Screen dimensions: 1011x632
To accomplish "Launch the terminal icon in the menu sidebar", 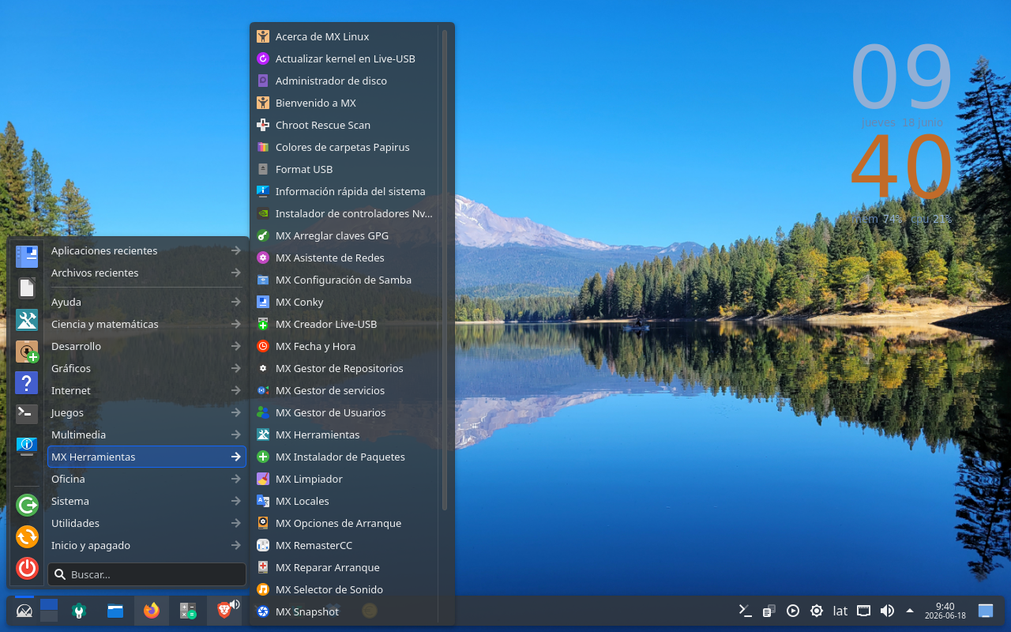I will (27, 413).
